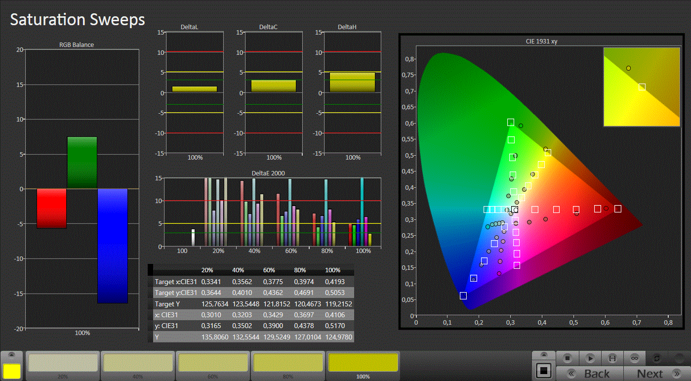Viewport: 691px width, 381px height.
Task: Open the yellow color selector square
Action: click(x=12, y=371)
